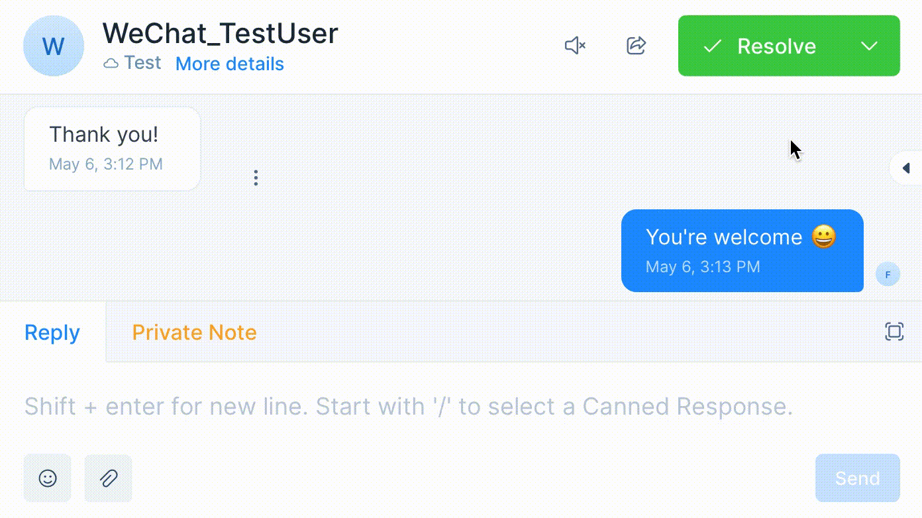The width and height of the screenshot is (922, 518).
Task: Open the emoji picker
Action: point(48,478)
